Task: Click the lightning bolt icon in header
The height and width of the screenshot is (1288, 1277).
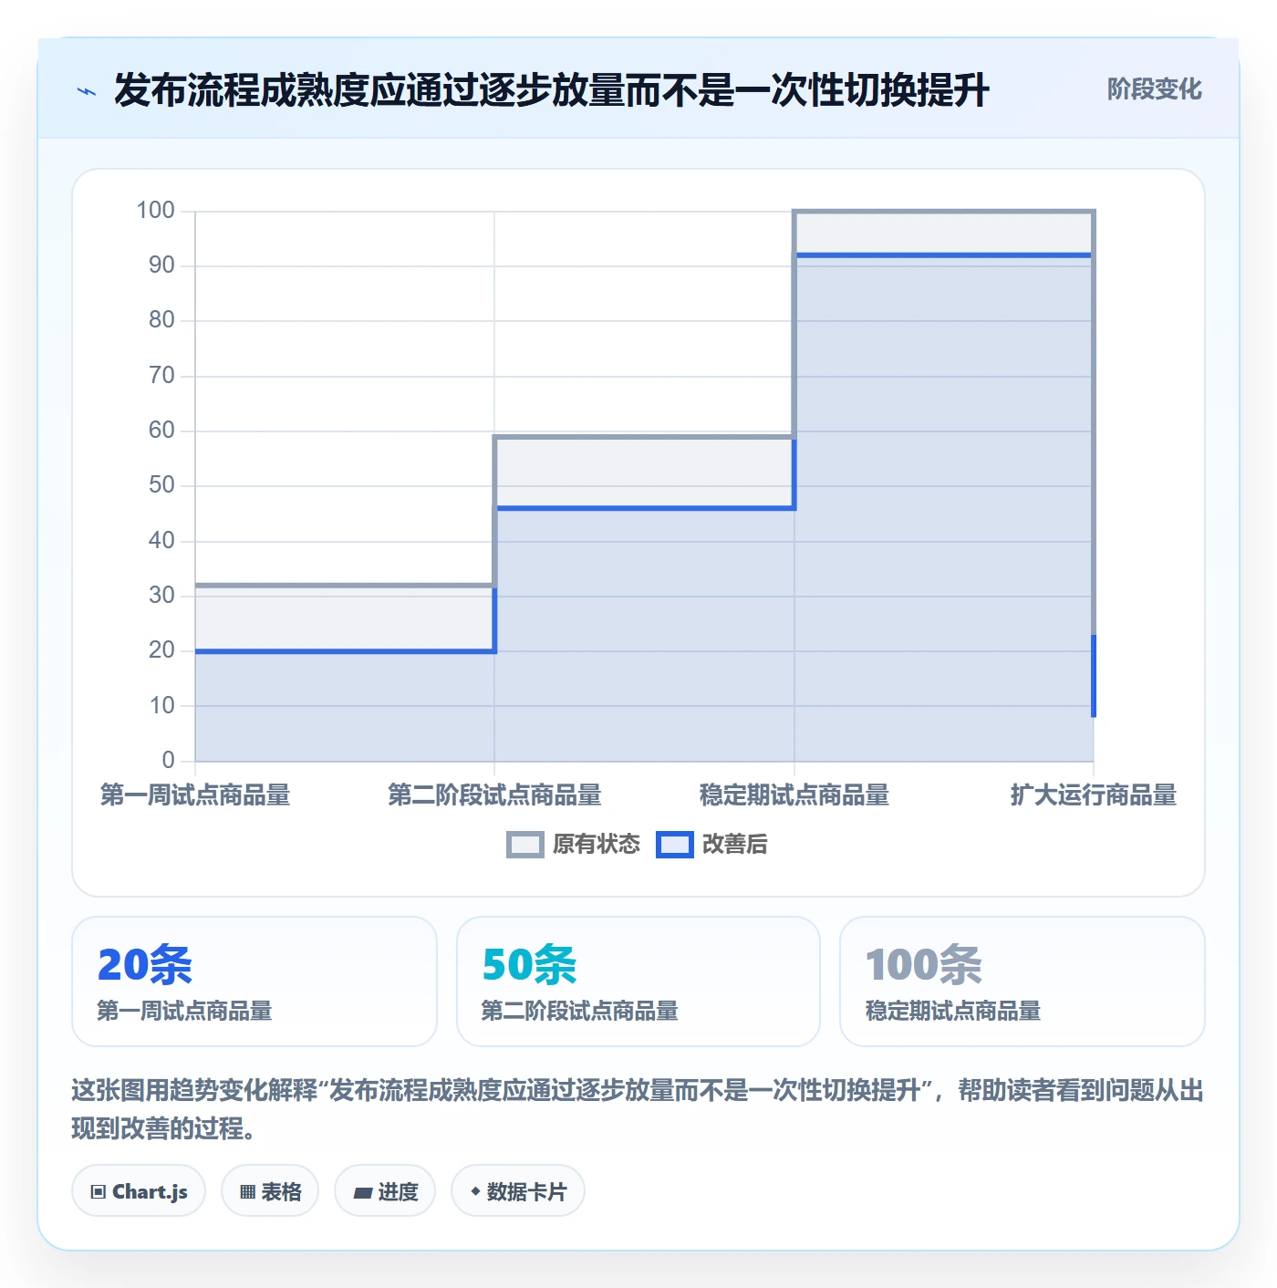Action: click(x=87, y=91)
